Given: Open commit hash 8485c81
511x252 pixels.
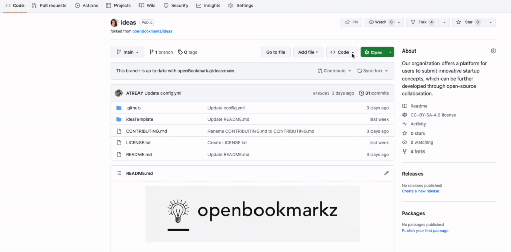Looking at the screenshot, I should pos(321,93).
